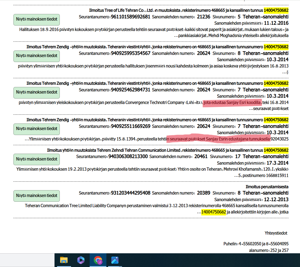300x267 pixels.
Task: Click the newspaper date 12.12.2013
Action: [x=276, y=199]
